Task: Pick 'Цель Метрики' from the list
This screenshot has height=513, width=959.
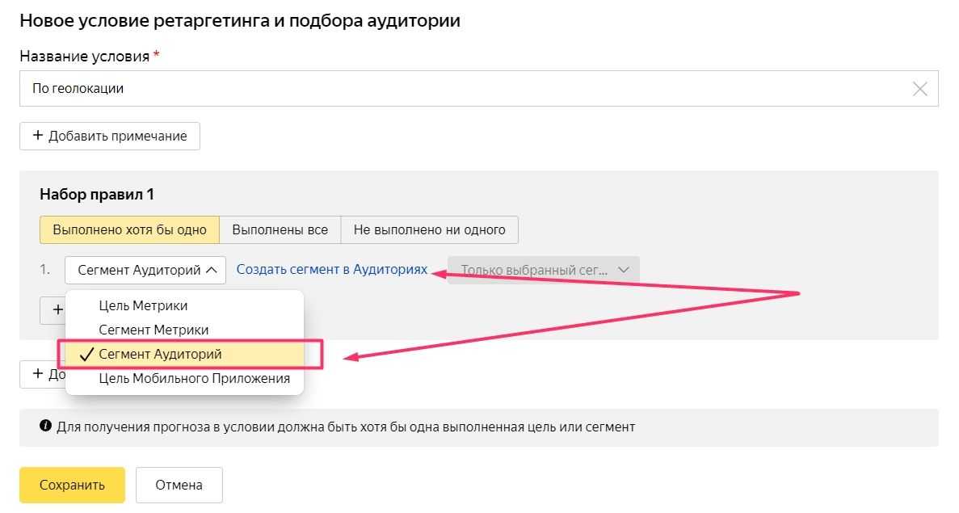Action: [x=143, y=306]
